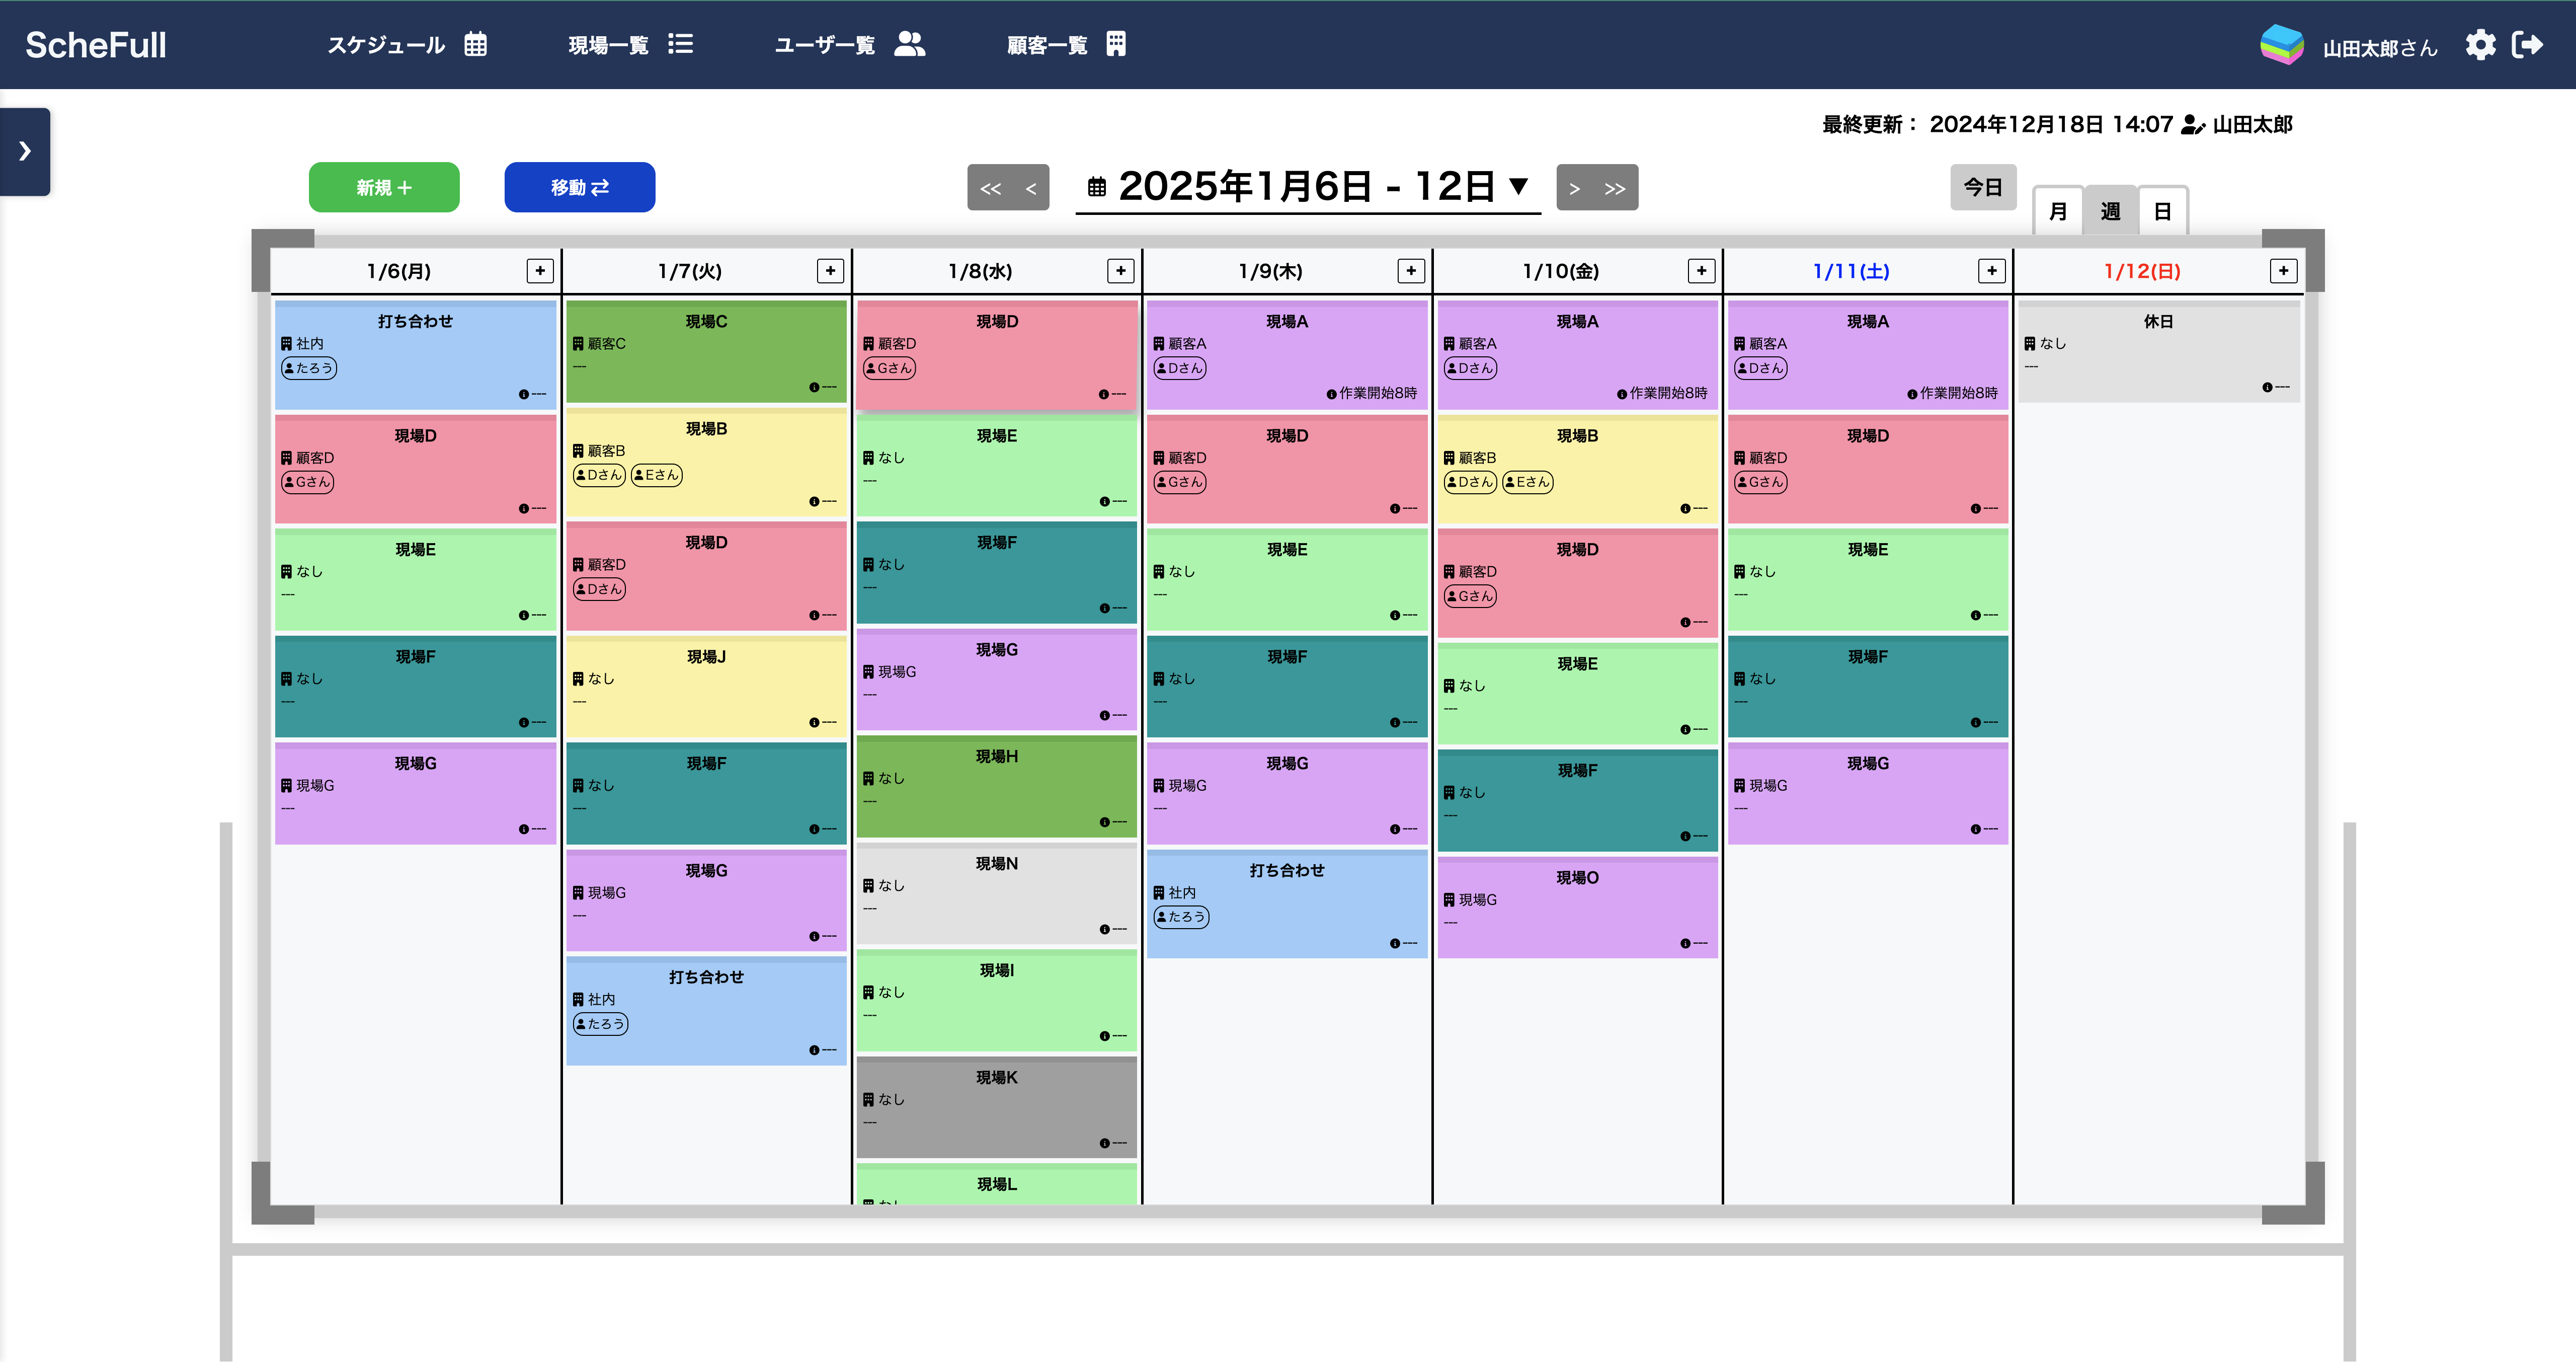
Task: Expand the left sidebar chevron
Action: (25, 151)
